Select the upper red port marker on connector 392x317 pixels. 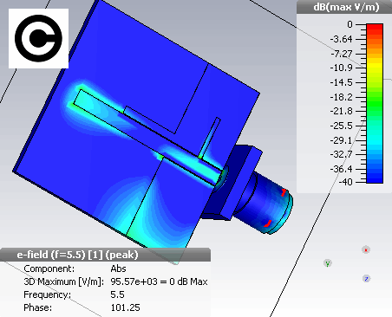pyautogui.click(x=284, y=192)
